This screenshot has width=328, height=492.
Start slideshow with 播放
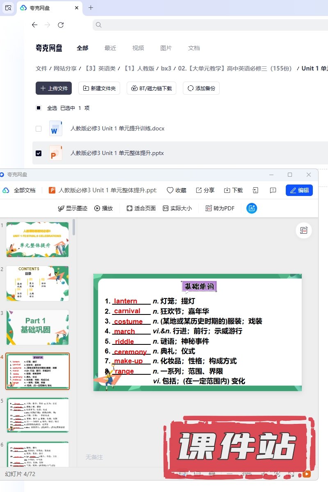pos(103,208)
